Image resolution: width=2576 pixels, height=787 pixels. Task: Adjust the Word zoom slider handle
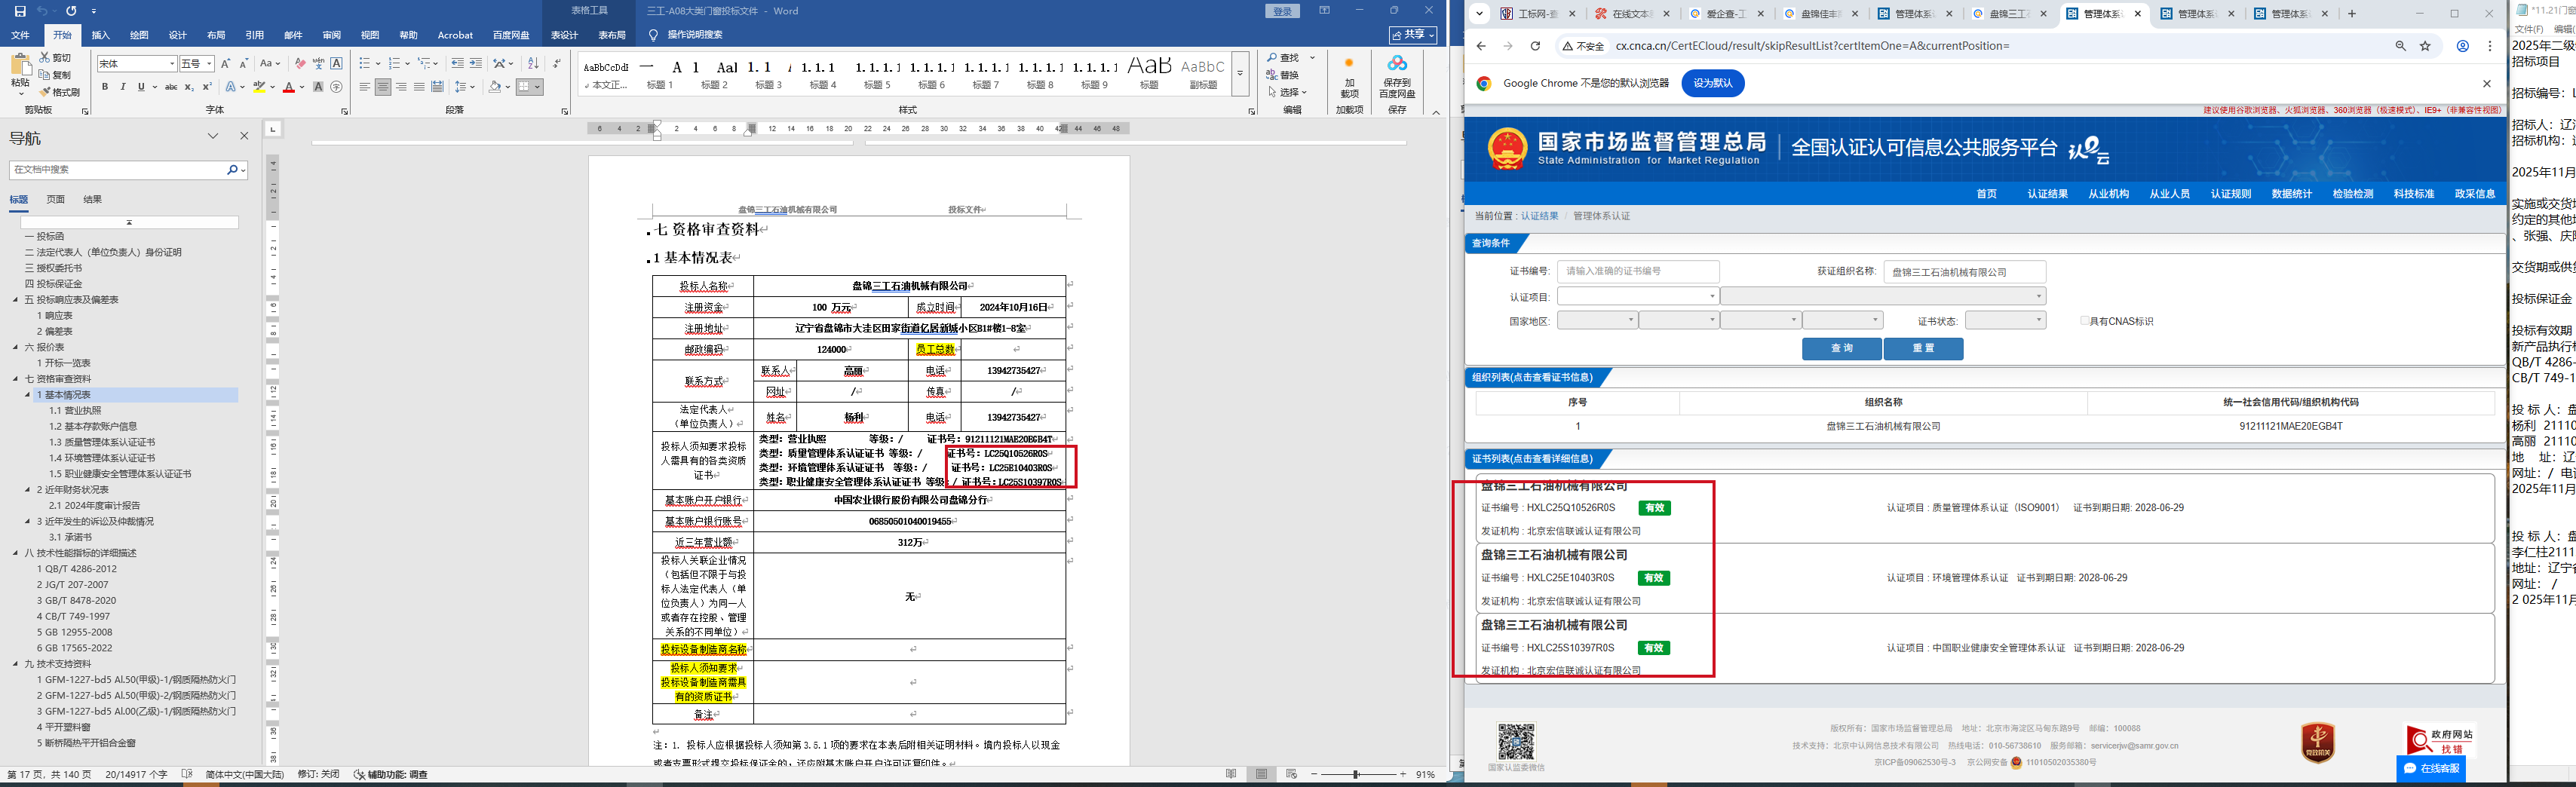click(x=1356, y=775)
